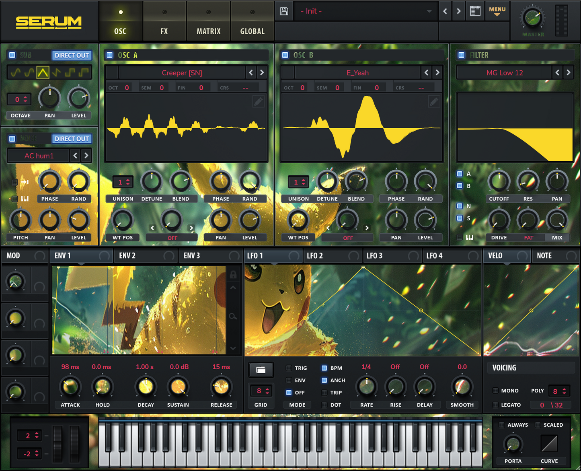The width and height of the screenshot is (581, 471).
Task: Toggle the FILTER power switch
Action: coord(462,55)
